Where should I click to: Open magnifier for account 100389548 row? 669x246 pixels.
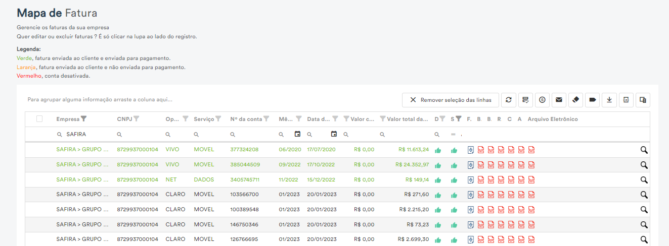click(x=644, y=210)
